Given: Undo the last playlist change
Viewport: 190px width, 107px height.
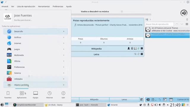Looking at the screenshot, I should point(160,100).
